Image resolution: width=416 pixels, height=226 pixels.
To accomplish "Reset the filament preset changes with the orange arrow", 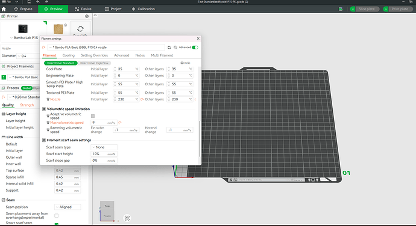I will pyautogui.click(x=44, y=47).
